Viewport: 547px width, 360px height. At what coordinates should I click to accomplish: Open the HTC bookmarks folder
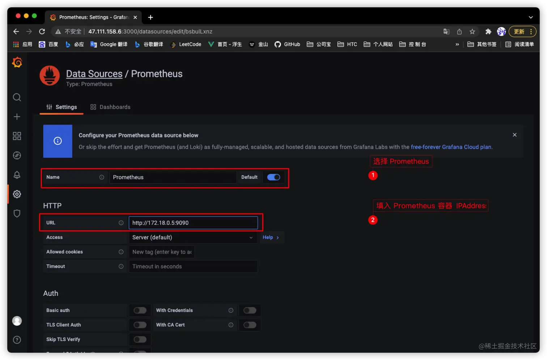click(347, 45)
